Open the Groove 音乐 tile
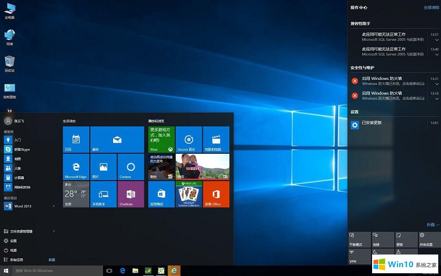The height and width of the screenshot is (276, 441). [x=189, y=139]
